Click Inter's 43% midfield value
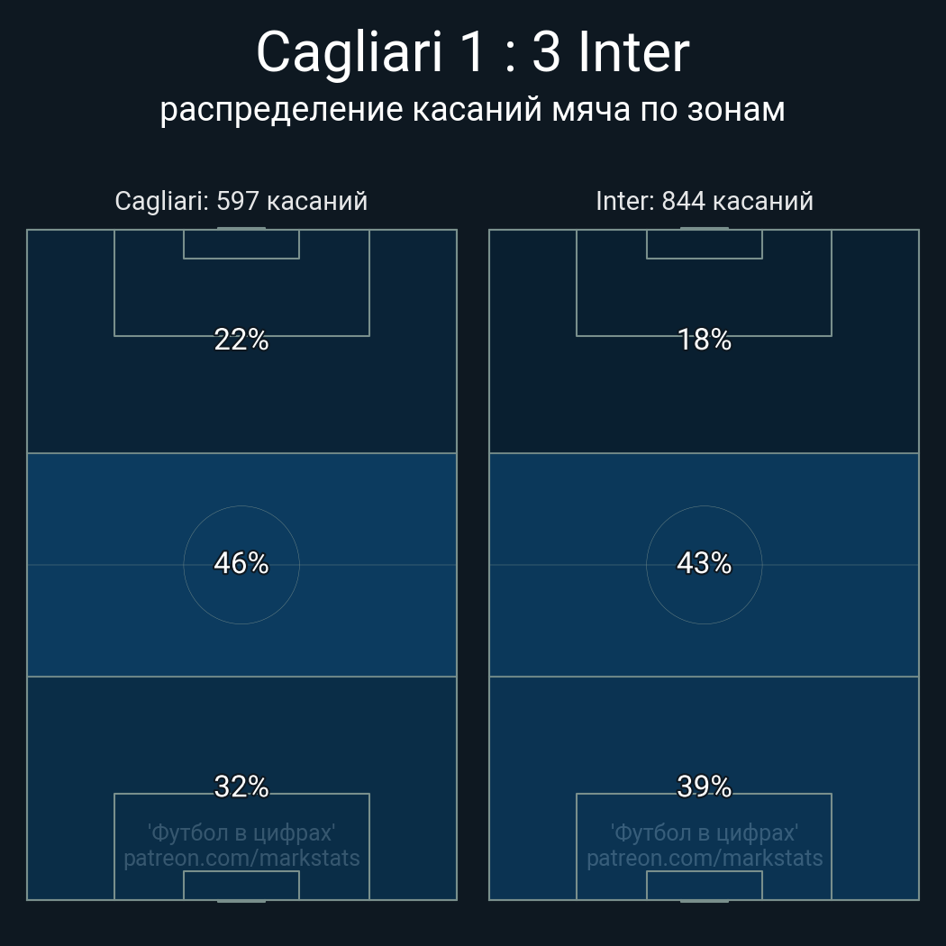Image resolution: width=946 pixels, height=946 pixels. [705, 563]
